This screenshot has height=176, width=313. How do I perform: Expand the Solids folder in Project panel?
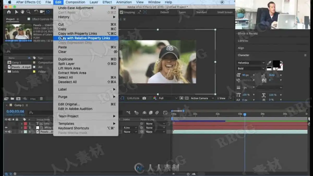[x=5, y=72]
